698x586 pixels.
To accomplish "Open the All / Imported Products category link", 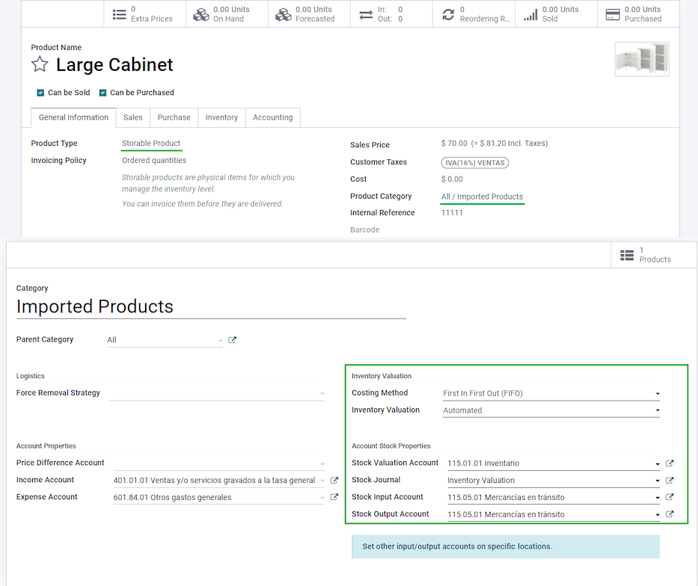I will pos(482,196).
